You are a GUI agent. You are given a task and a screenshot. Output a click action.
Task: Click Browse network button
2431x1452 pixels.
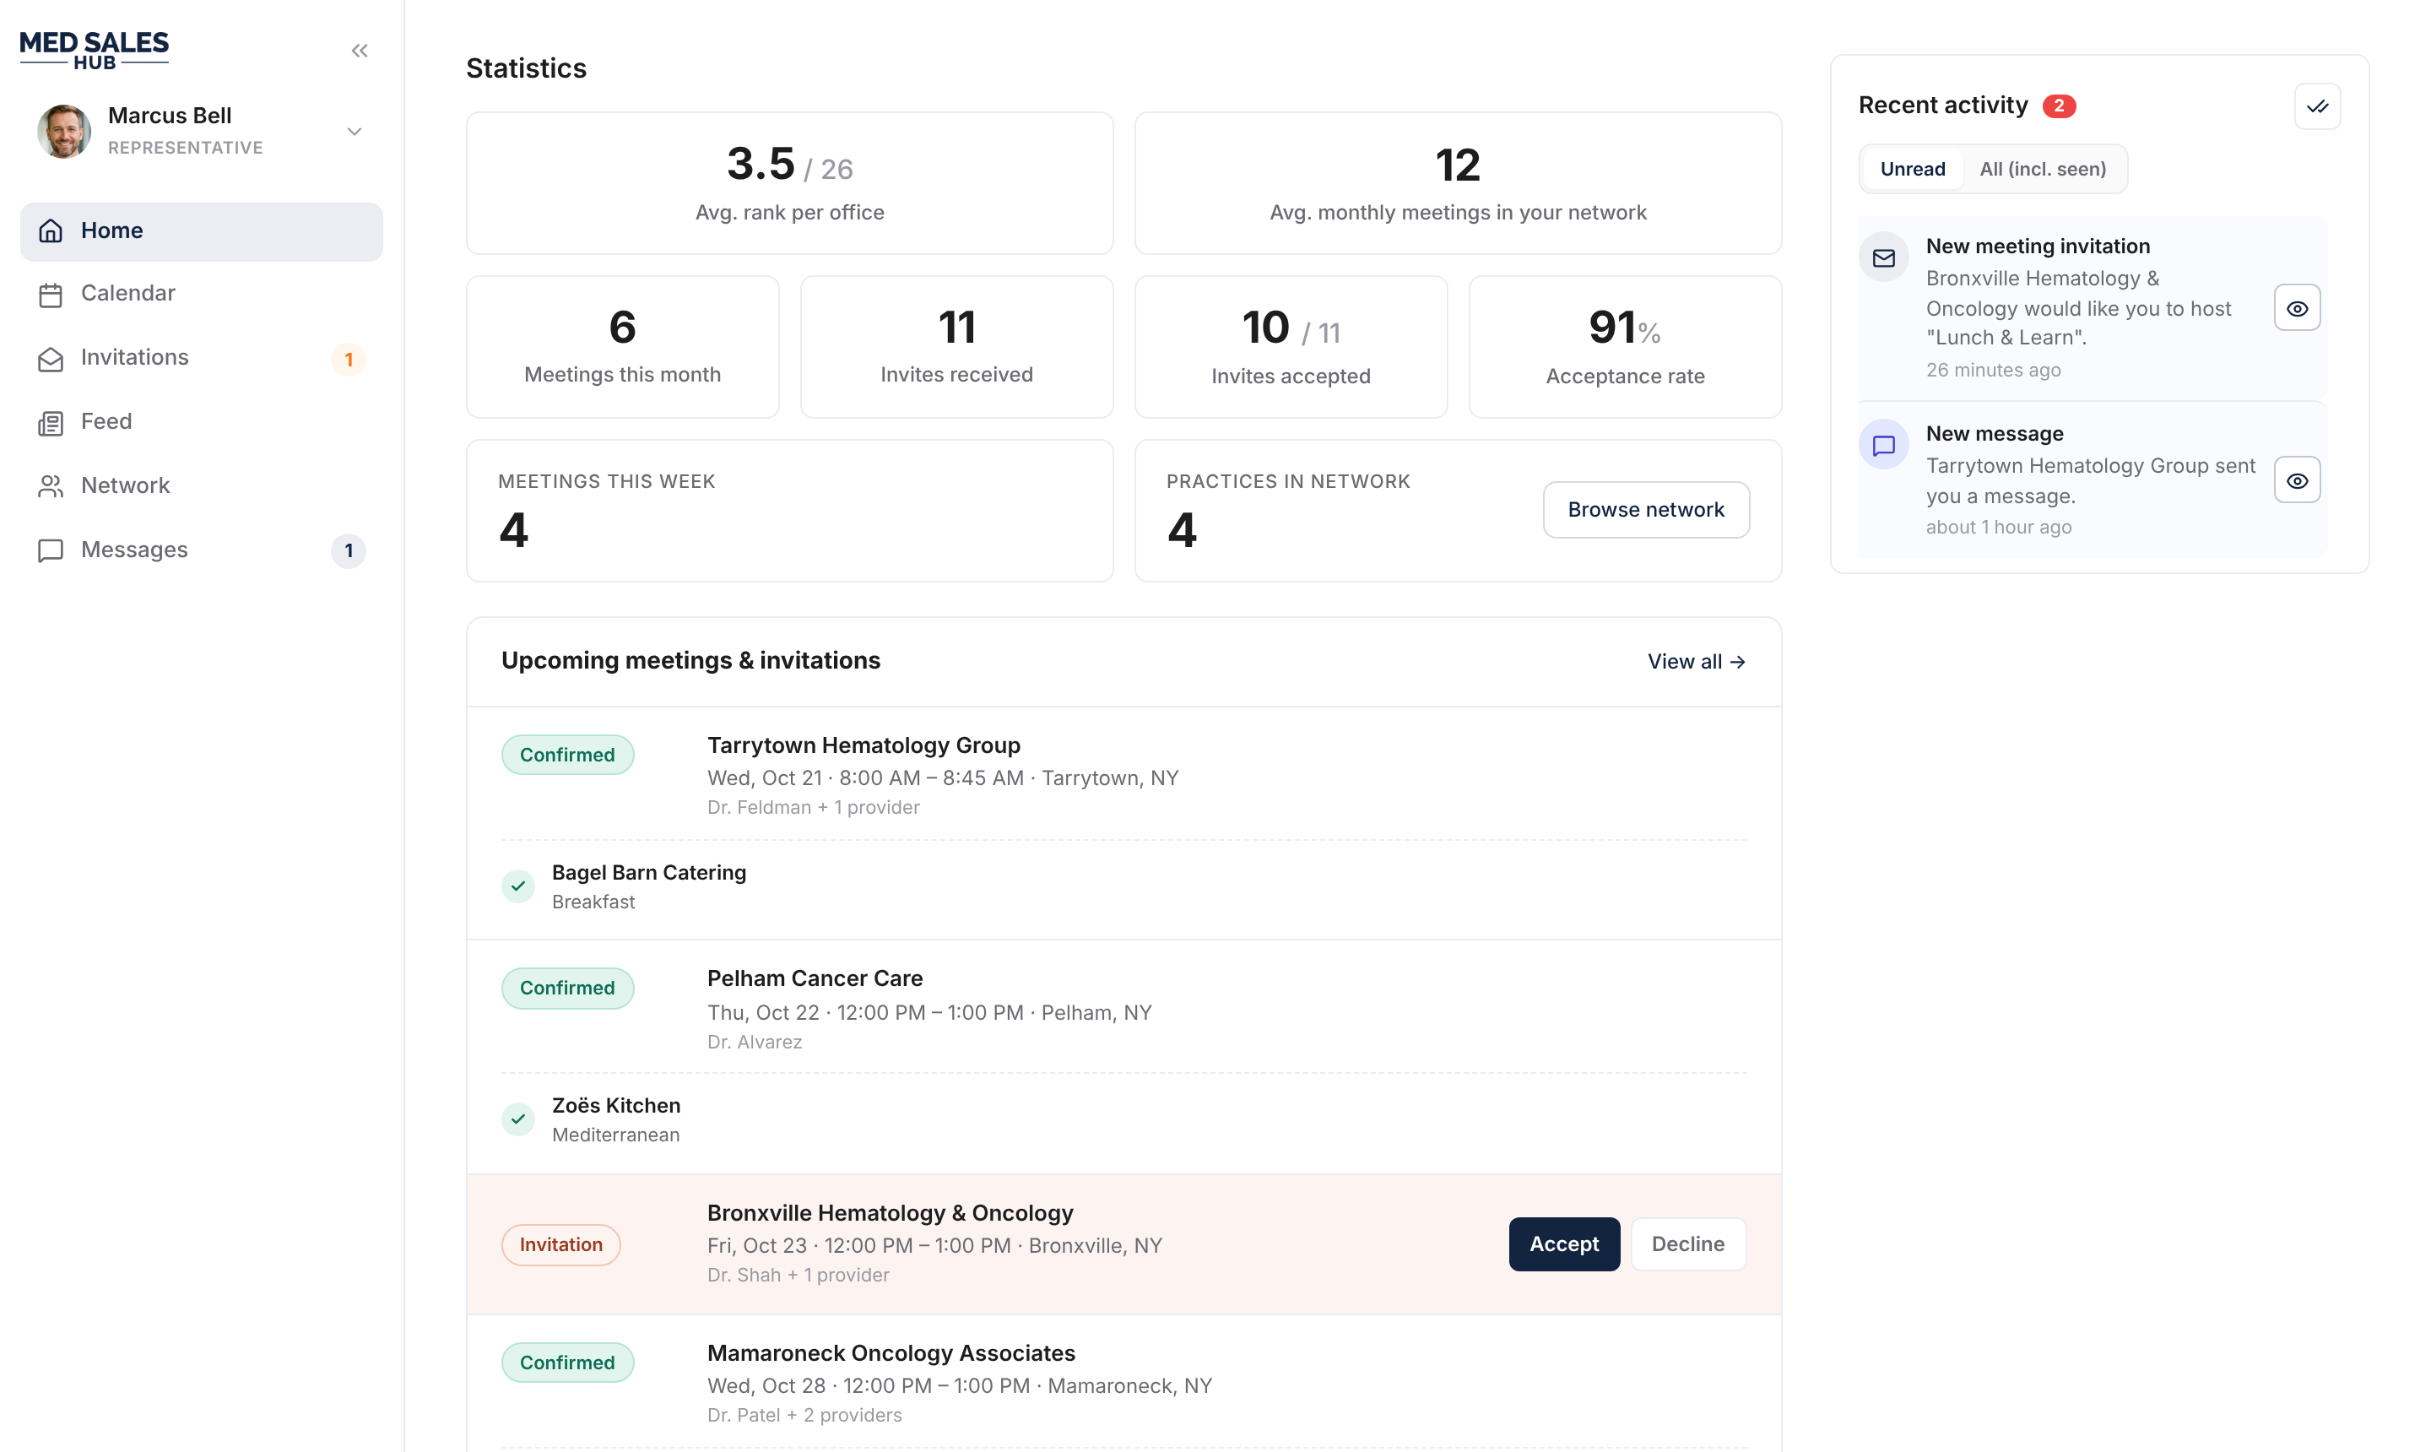tap(1645, 510)
